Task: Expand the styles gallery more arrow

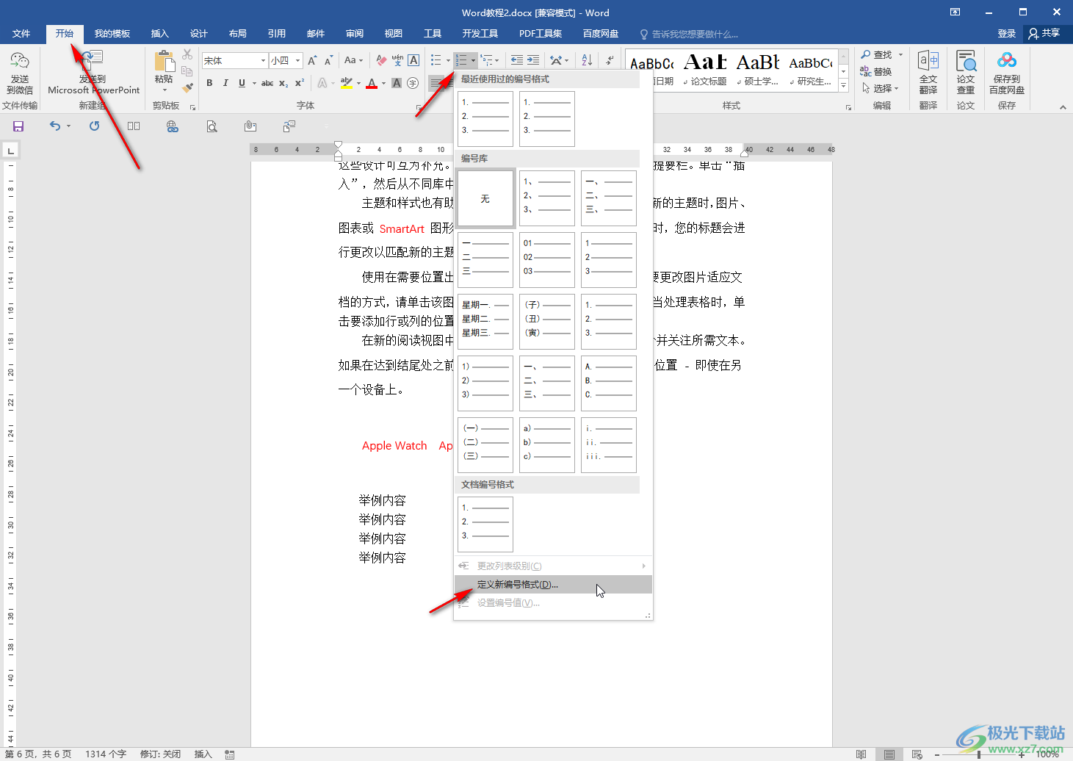Action: pyautogui.click(x=844, y=86)
